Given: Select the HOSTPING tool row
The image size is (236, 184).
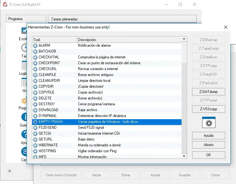Looking at the screenshot, I should 107,151.
